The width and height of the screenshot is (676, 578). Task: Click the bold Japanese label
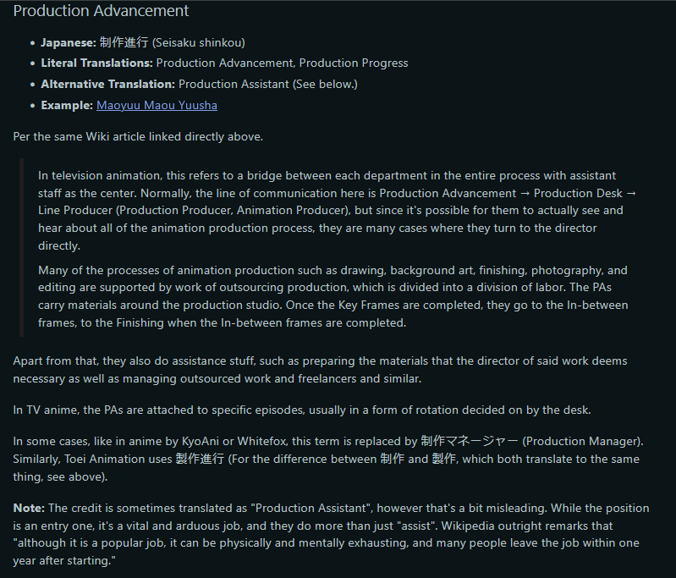click(69, 42)
